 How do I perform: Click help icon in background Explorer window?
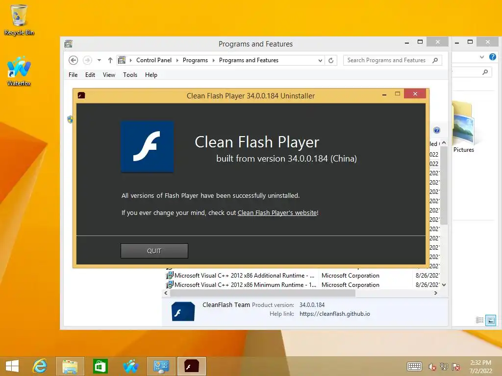(492, 57)
